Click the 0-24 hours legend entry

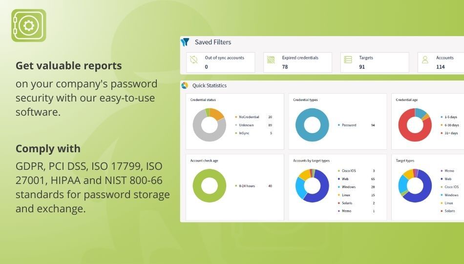pos(253,186)
